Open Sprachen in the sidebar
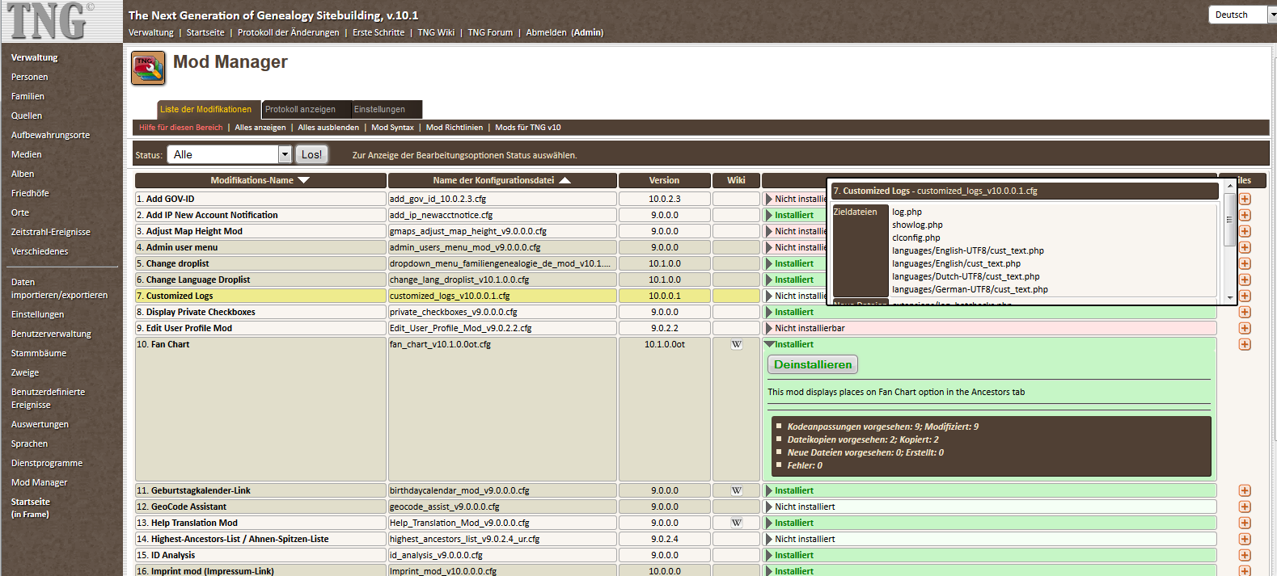The width and height of the screenshot is (1277, 576). tap(29, 444)
